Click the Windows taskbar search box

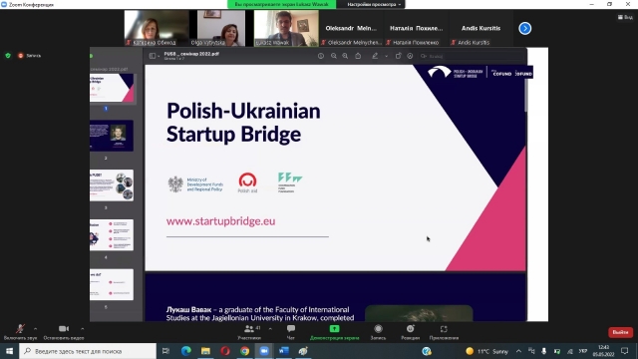click(88, 351)
